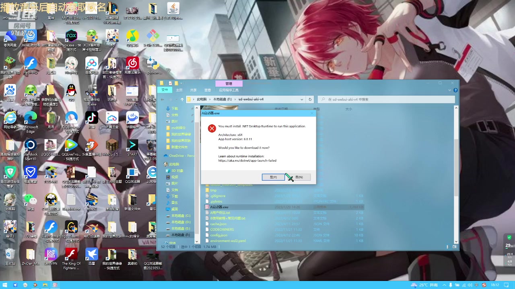Open the 电脑管家 desktop icon
Viewport: 515px width, 289px height.
31,174
